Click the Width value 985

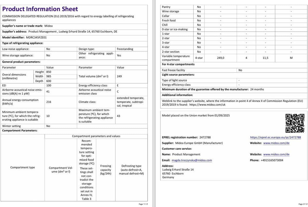point(49,76)
